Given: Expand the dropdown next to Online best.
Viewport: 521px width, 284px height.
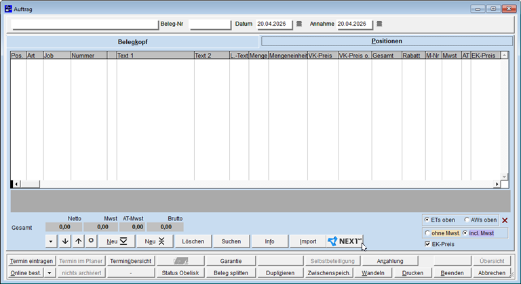Looking at the screenshot, I should 50,272.
